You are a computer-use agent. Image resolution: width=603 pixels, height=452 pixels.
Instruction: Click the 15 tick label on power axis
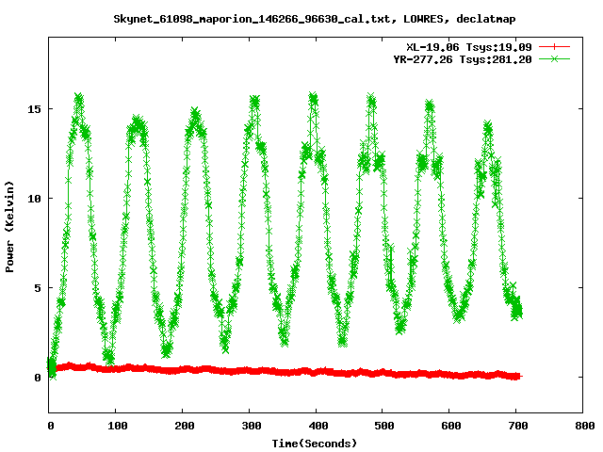(x=34, y=109)
